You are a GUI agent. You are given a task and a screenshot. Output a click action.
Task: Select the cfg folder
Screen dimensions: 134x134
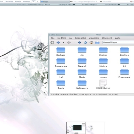tap(82, 52)
